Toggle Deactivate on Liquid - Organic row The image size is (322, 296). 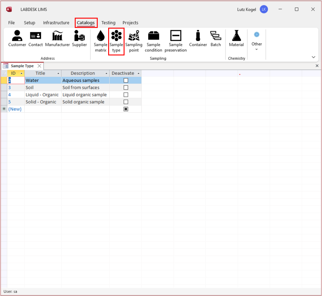[126, 95]
